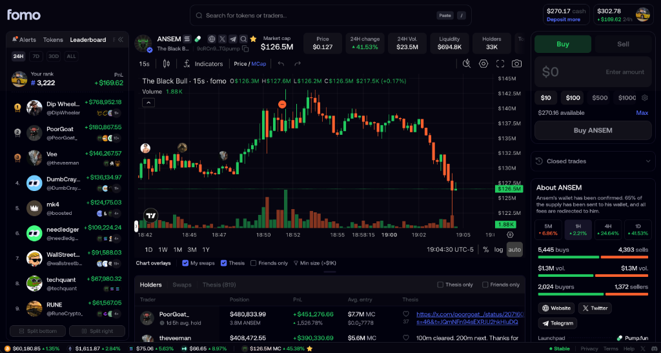661x353 pixels.
Task: Change the candlestick chart type
Action: point(166,64)
